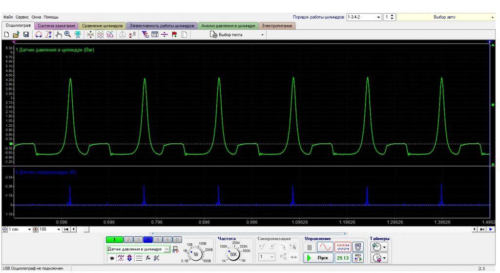Toggle channel 5 button
This screenshot has height=273, width=500.
(158, 239)
